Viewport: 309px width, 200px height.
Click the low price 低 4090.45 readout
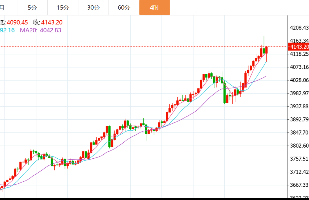[14, 22]
